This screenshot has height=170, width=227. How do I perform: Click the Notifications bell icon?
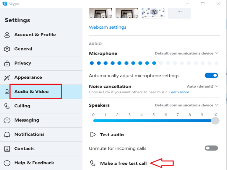coord(7,135)
